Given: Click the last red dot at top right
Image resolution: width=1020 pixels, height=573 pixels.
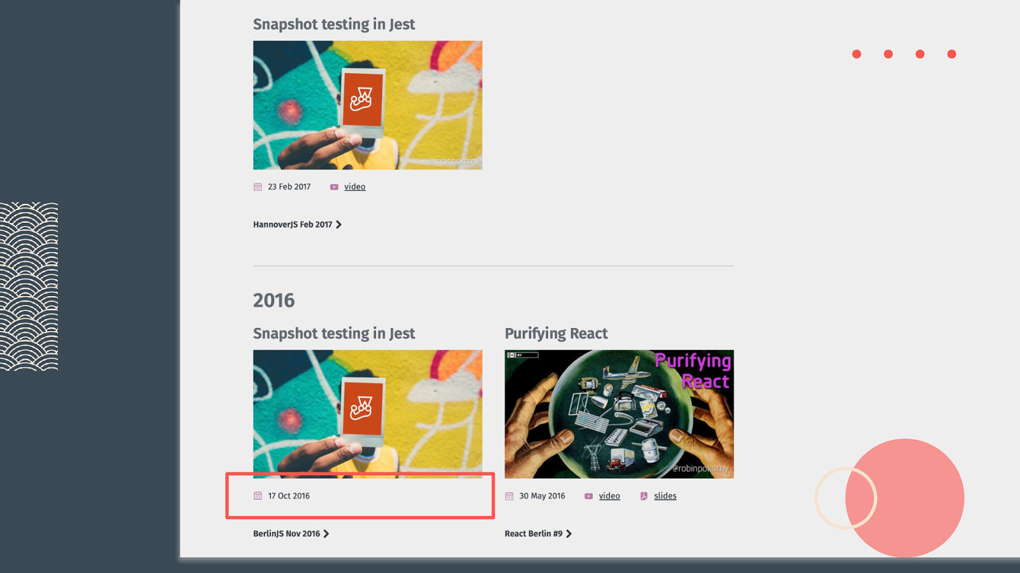Looking at the screenshot, I should coord(952,54).
